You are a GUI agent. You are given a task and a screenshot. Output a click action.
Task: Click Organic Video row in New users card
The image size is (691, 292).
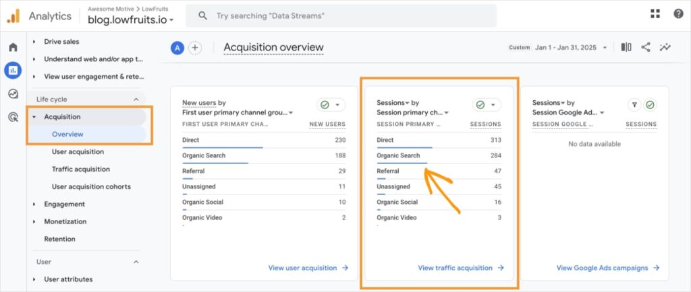pos(264,218)
